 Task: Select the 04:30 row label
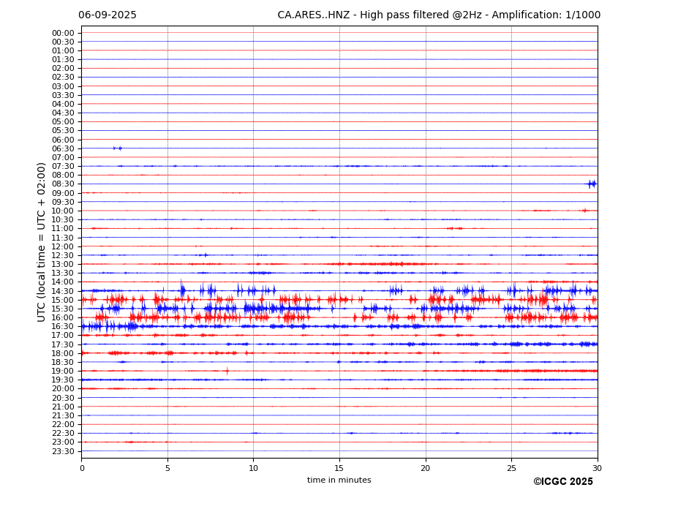click(x=63, y=113)
